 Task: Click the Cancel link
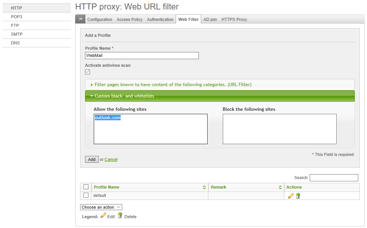coord(111,160)
